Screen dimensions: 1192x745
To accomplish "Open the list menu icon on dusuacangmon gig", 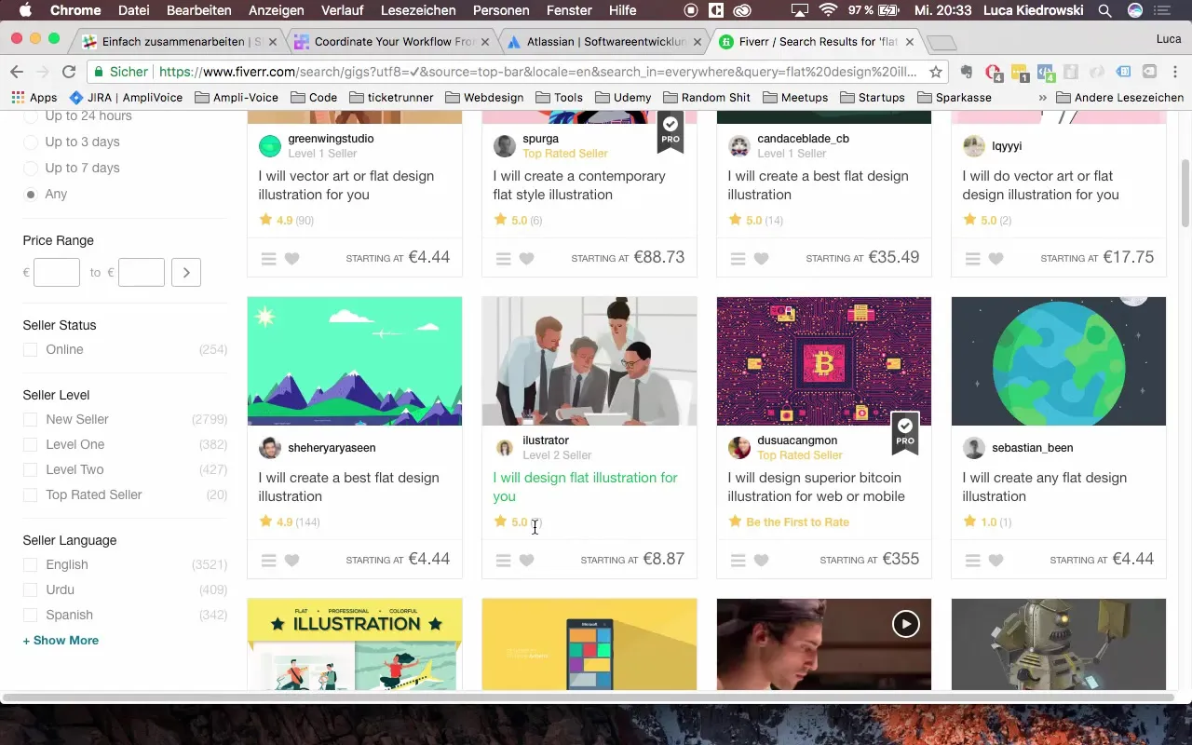I will click(x=738, y=560).
